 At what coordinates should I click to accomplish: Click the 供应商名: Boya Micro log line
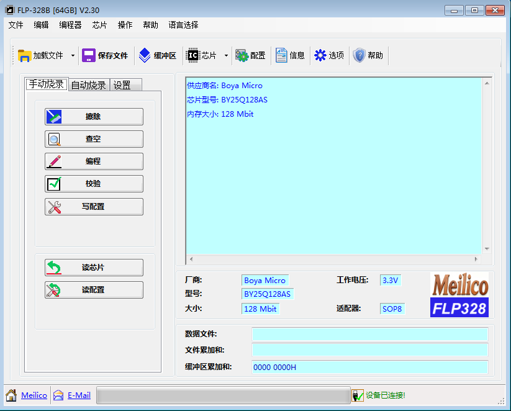click(225, 86)
